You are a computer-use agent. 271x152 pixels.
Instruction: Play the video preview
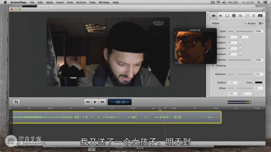point(95,102)
